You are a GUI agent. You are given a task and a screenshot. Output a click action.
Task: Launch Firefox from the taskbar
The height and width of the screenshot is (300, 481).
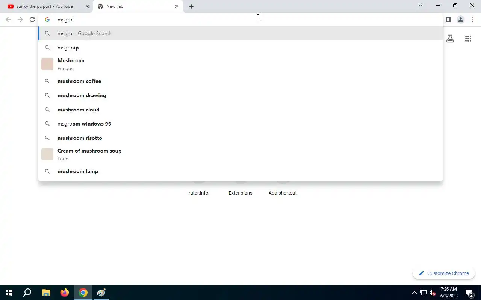click(x=65, y=292)
